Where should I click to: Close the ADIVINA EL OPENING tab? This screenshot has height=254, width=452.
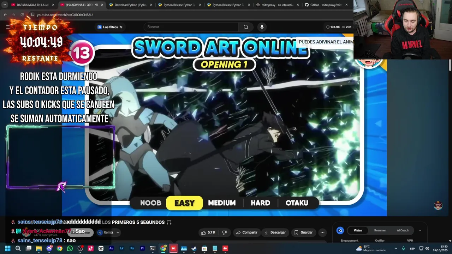[102, 5]
